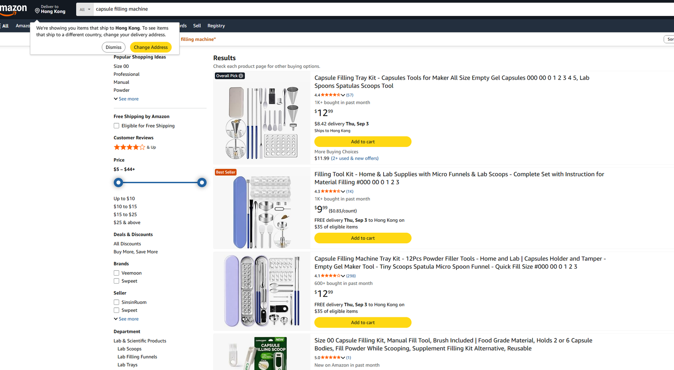Open the Filling Tool Kit title link
674x370 pixels.
pyautogui.click(x=459, y=178)
